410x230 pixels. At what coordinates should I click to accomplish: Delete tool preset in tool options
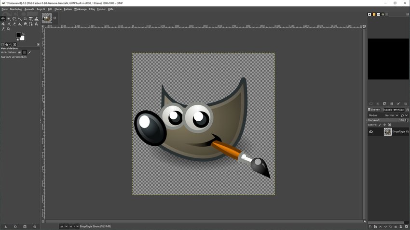(25, 227)
